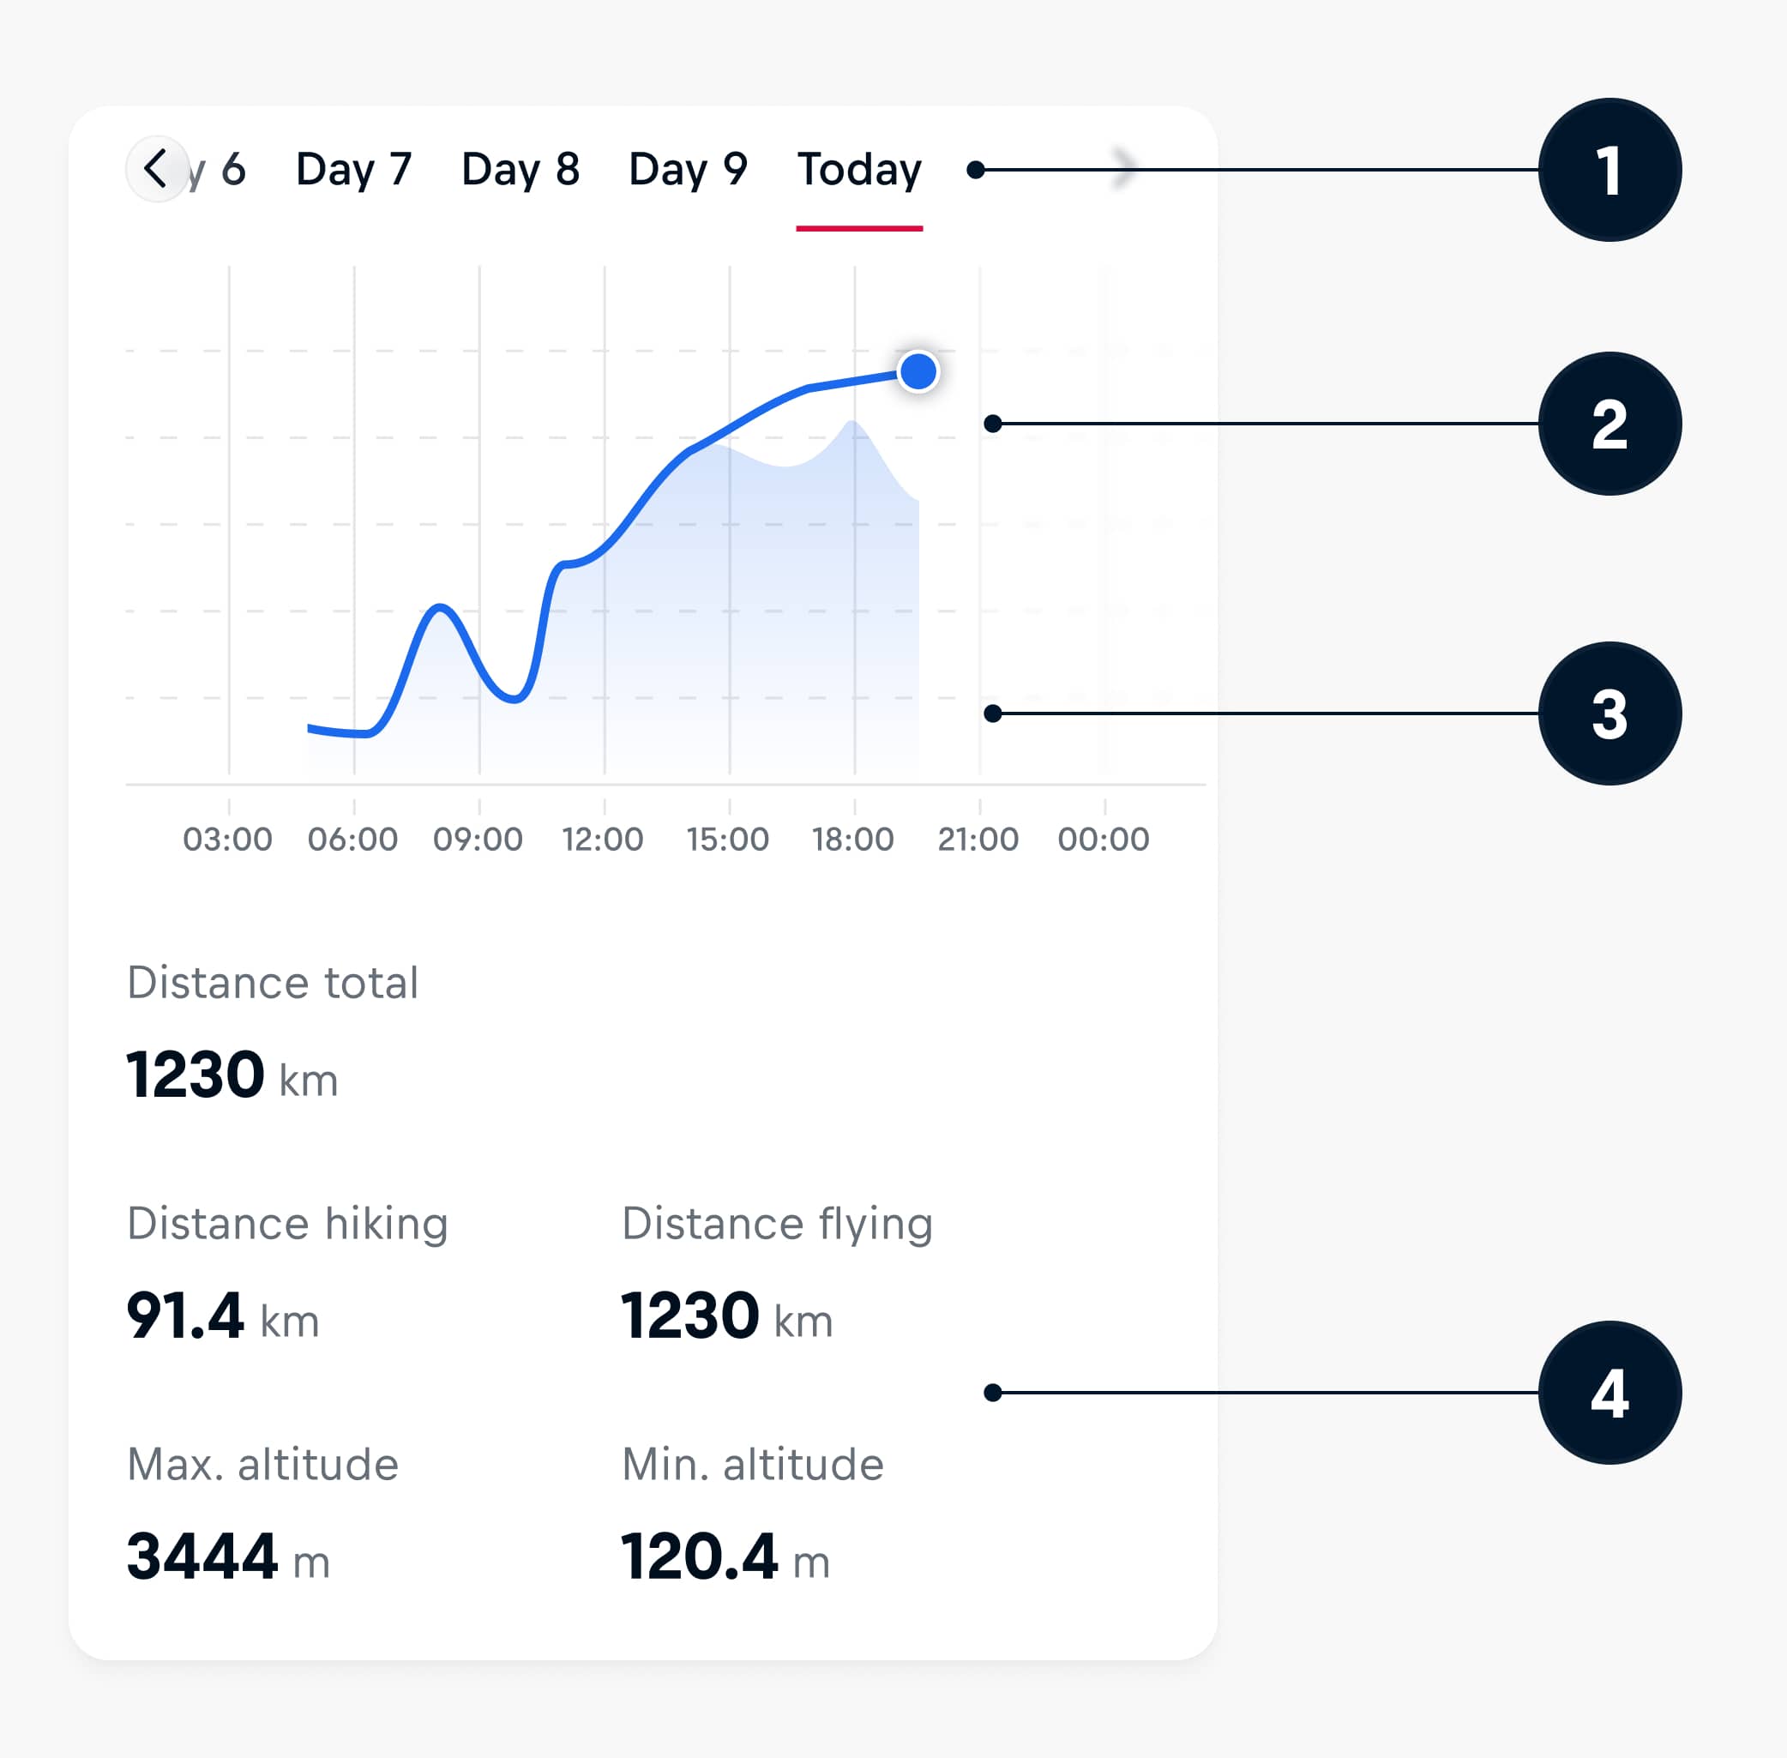
Task: Click annotation badge number 3
Action: tap(1609, 713)
